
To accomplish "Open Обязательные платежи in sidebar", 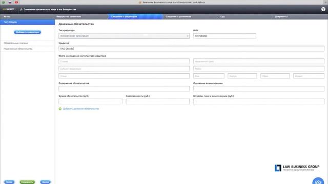I will coord(27,43).
